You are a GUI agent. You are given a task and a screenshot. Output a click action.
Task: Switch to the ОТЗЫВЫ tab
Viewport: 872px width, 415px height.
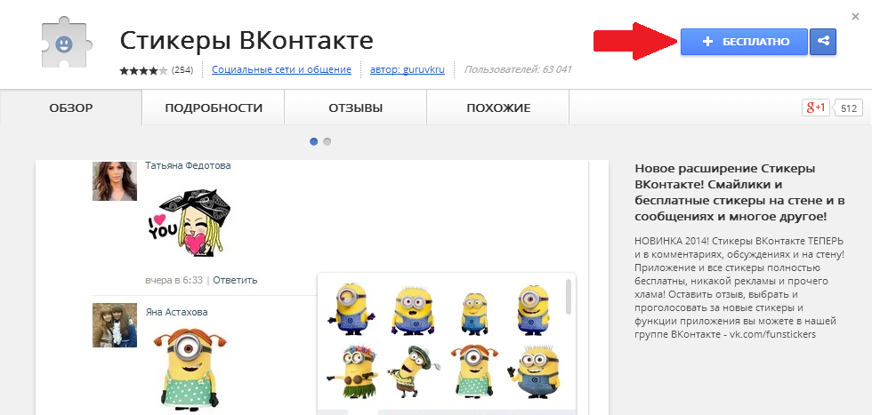(x=356, y=108)
